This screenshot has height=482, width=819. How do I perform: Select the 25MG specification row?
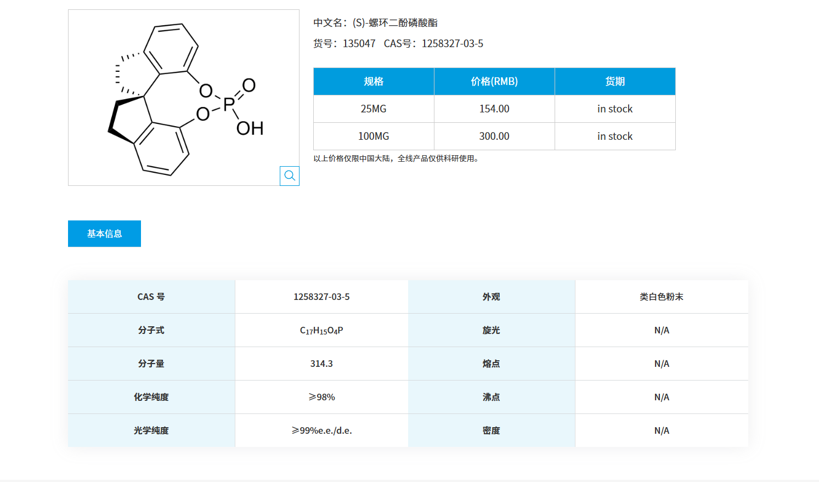373,109
